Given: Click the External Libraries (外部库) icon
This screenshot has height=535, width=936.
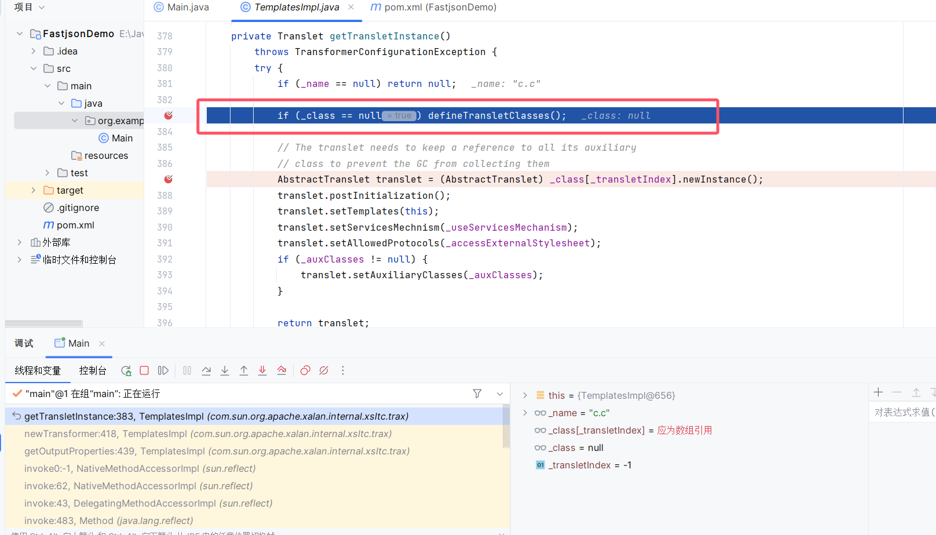Looking at the screenshot, I should 35,242.
